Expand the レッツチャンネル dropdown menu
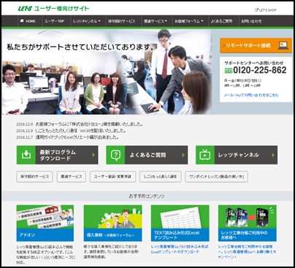This screenshot has height=268, width=295. (87, 21)
